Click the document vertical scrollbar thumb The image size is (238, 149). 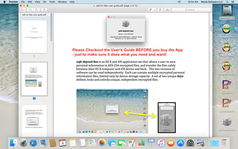(211, 28)
